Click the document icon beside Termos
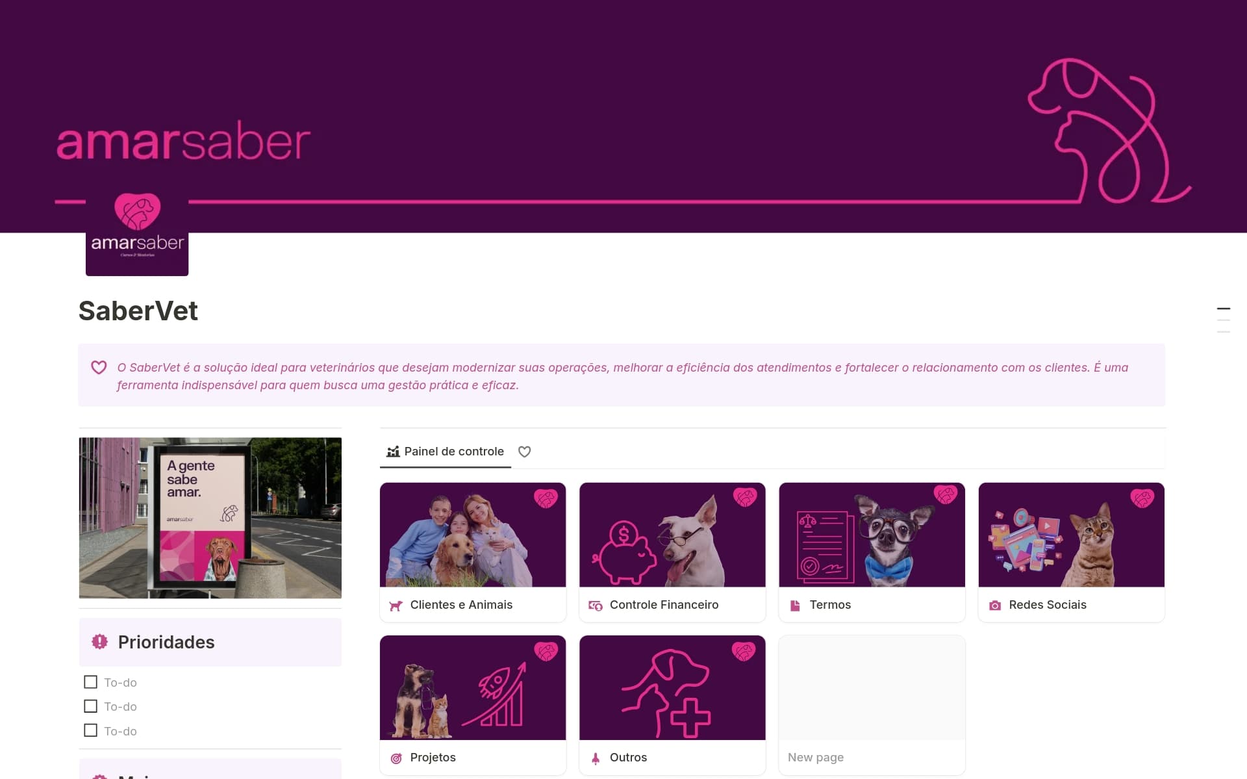This screenshot has height=779, width=1247. pyautogui.click(x=795, y=606)
